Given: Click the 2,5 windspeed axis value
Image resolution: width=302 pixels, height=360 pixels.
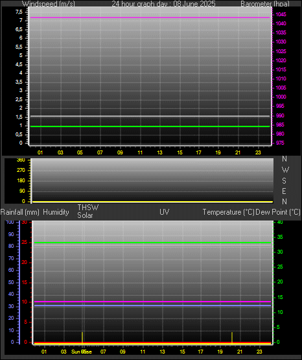Looking at the screenshot, I should point(19,99).
